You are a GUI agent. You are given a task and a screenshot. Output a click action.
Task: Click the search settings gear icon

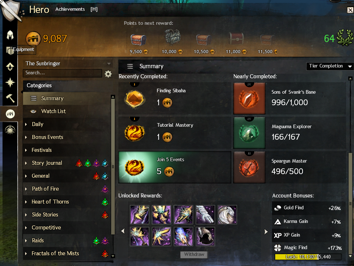point(108,74)
